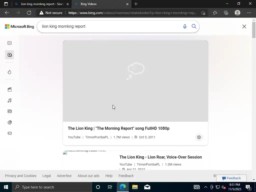Screen dimensions: 256x192
Task: Open Task View on taskbar
Action: [110, 187]
